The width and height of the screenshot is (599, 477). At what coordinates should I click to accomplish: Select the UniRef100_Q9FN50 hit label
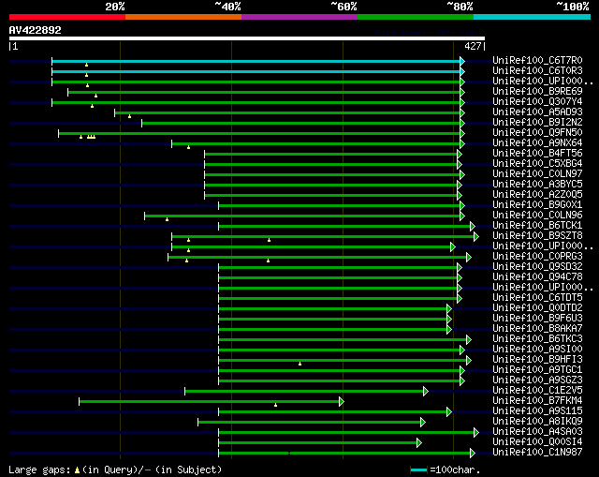537,133
